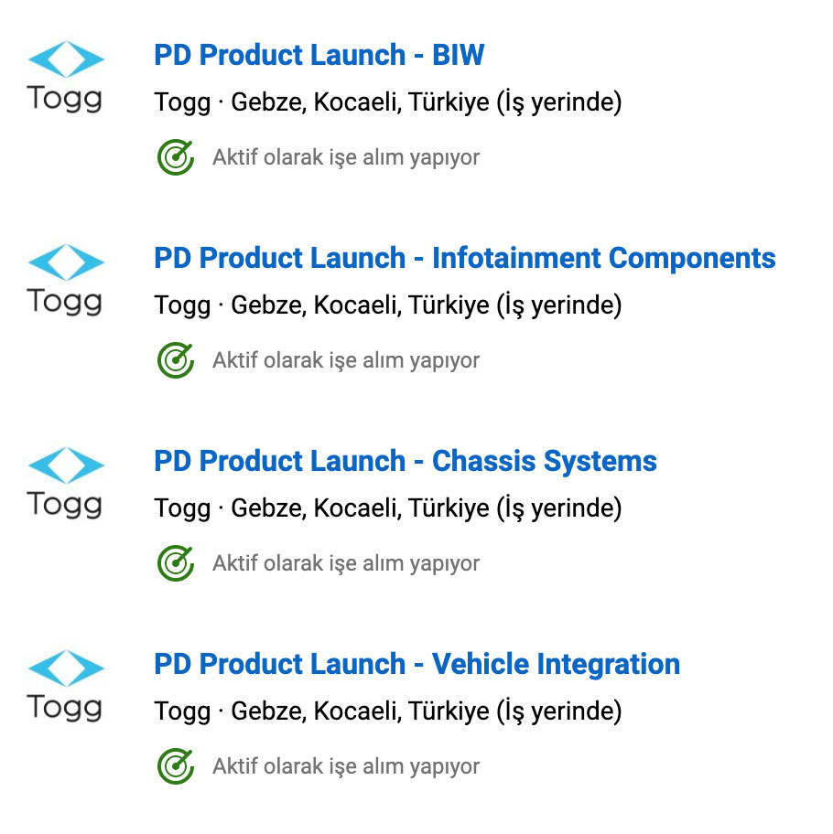The width and height of the screenshot is (833, 834).
Task: Open the PD Product Launch - BIW job
Action: (319, 55)
